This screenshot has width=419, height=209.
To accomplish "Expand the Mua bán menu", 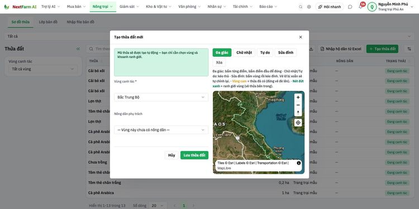I will [x=76, y=7].
